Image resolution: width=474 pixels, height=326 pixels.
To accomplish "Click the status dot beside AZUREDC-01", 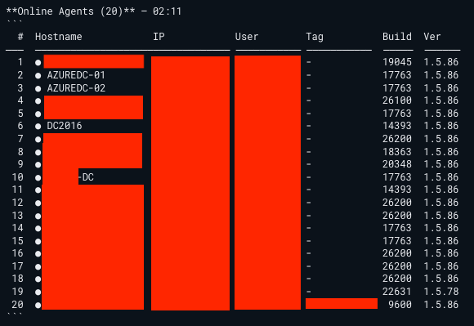I will coord(38,75).
